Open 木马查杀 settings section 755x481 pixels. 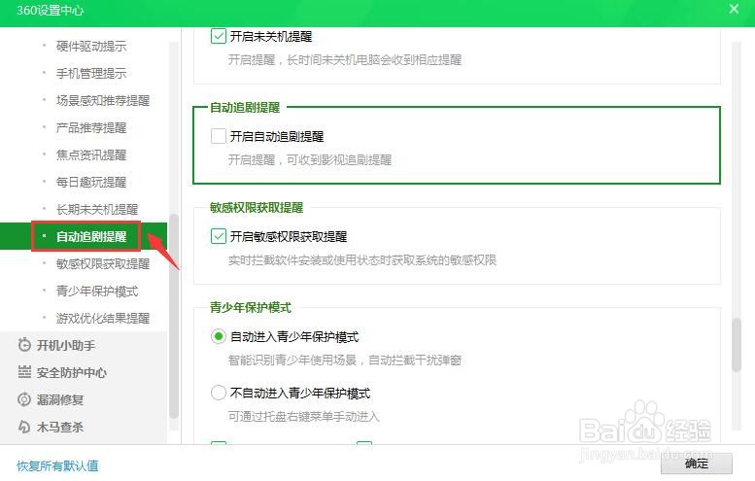tap(51, 428)
